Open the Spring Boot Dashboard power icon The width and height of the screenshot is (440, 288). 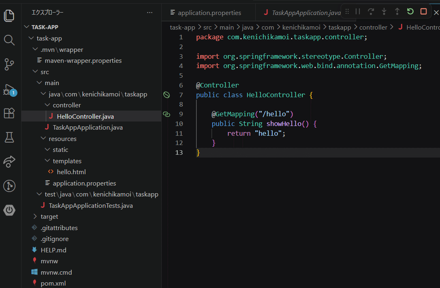coord(9,210)
